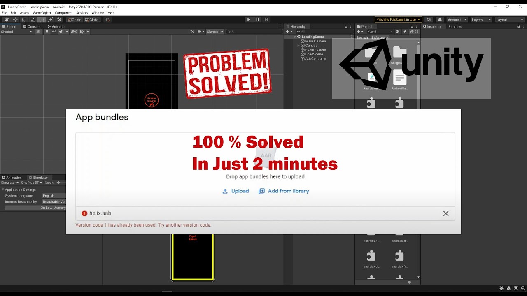Open the Window menu
The image size is (527, 296).
tap(98, 13)
